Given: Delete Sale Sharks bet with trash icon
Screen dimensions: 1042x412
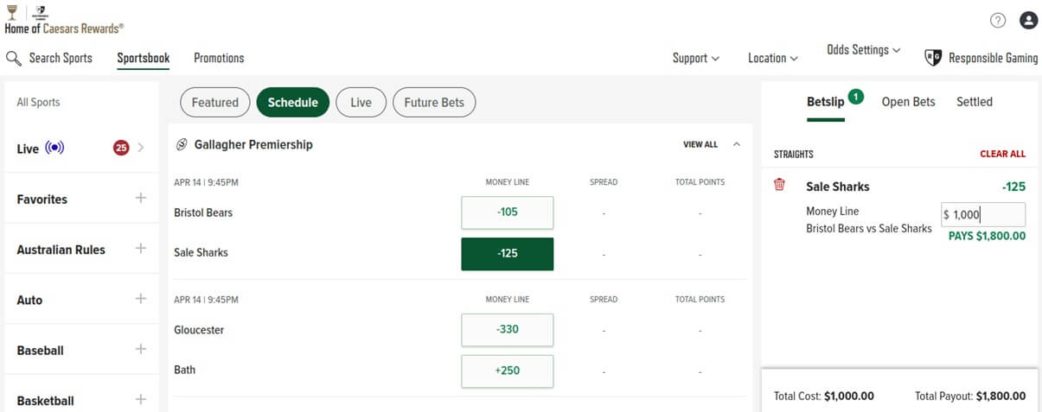Looking at the screenshot, I should click(779, 185).
